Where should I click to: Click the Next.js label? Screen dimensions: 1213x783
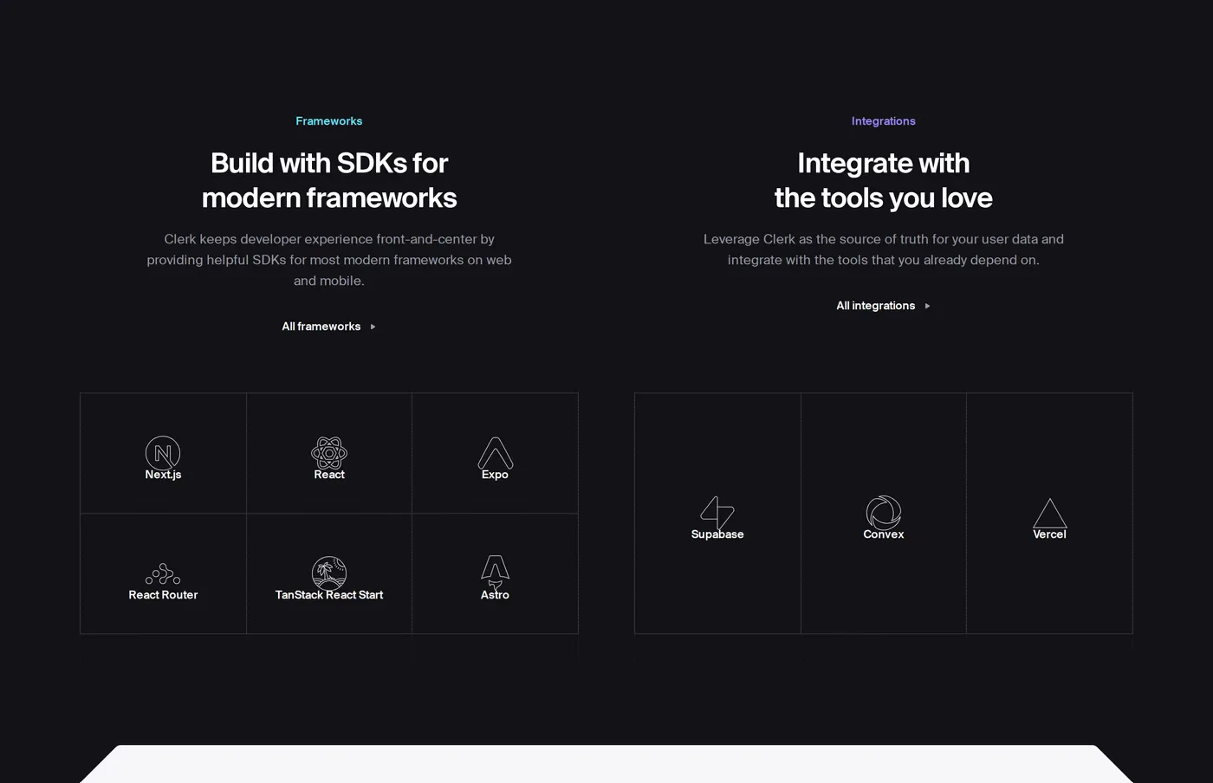tap(163, 475)
